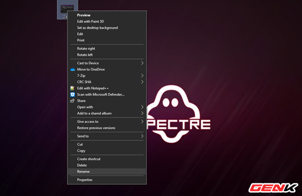Expand Add to a shared album arrow
Viewport: 302px width, 196px height.
click(142, 113)
